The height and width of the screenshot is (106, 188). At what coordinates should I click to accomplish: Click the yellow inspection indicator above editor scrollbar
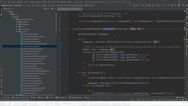[x=184, y=11]
